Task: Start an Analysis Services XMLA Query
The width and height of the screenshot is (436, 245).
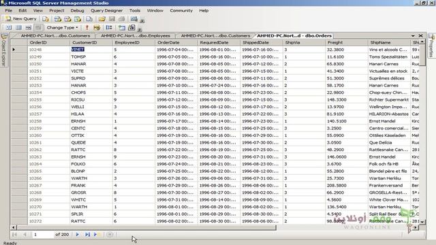Action: click(78, 19)
